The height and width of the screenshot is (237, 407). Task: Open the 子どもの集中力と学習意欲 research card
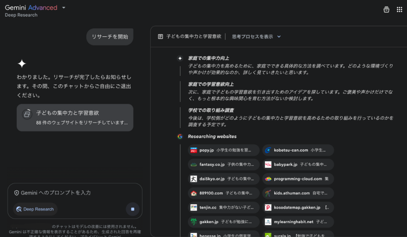(75, 118)
